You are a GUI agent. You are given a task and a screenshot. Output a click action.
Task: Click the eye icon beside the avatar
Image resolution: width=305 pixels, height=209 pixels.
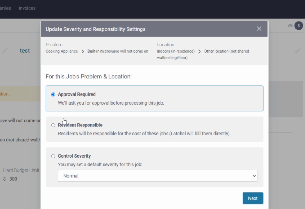pos(290,26)
